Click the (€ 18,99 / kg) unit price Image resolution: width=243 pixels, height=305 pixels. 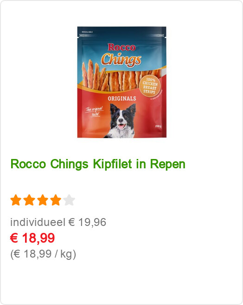(43, 254)
